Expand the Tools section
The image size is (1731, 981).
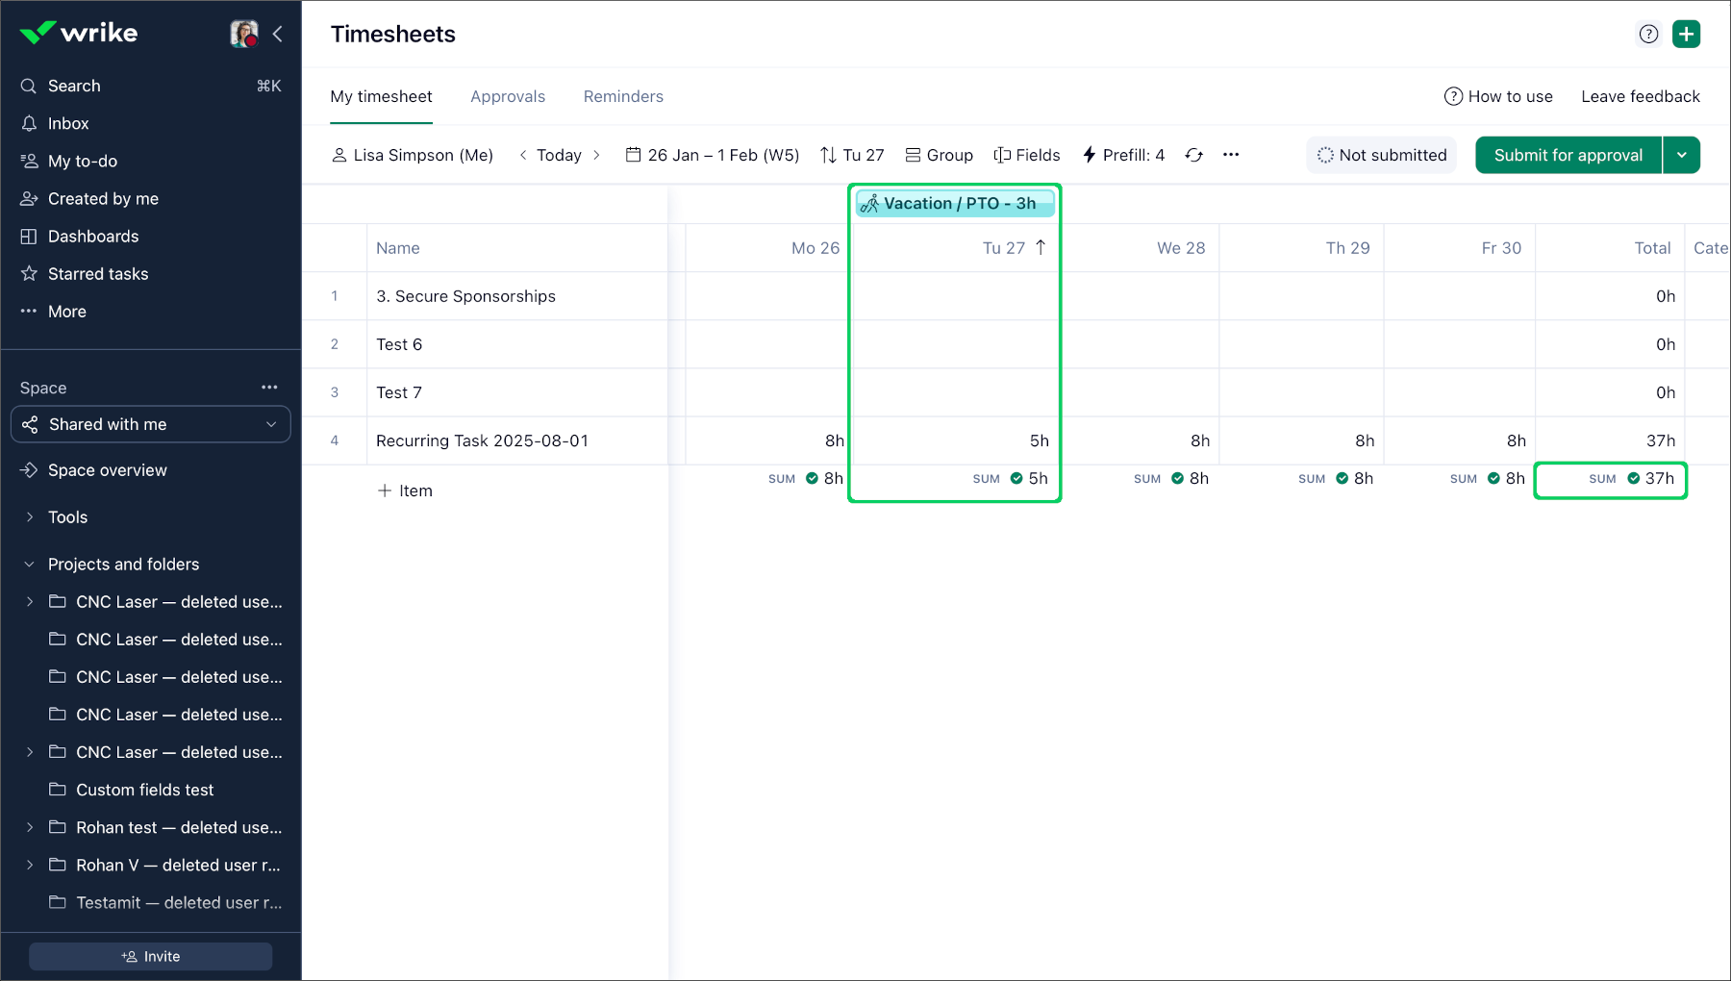[30, 517]
